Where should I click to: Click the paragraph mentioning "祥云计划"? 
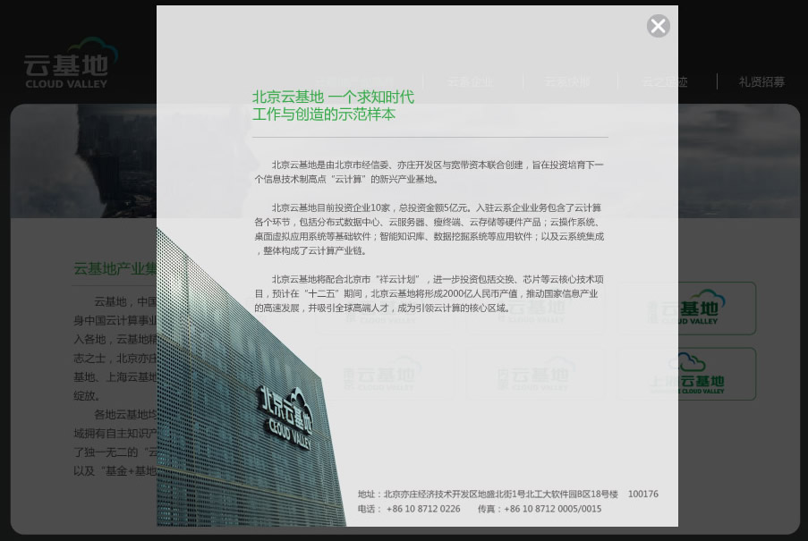(429, 293)
